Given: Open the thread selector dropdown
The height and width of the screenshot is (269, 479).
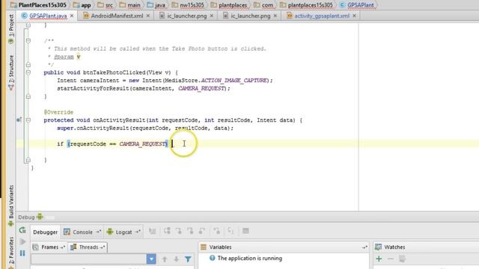Looking at the screenshot, I should pos(151,259).
